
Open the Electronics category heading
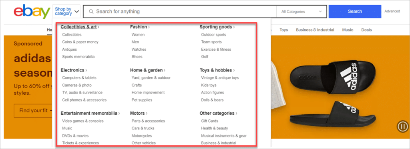[74, 70]
